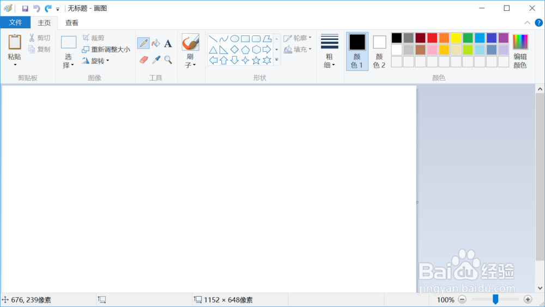Select the Fill with color bucket tool
The image size is (545, 307).
point(156,43)
